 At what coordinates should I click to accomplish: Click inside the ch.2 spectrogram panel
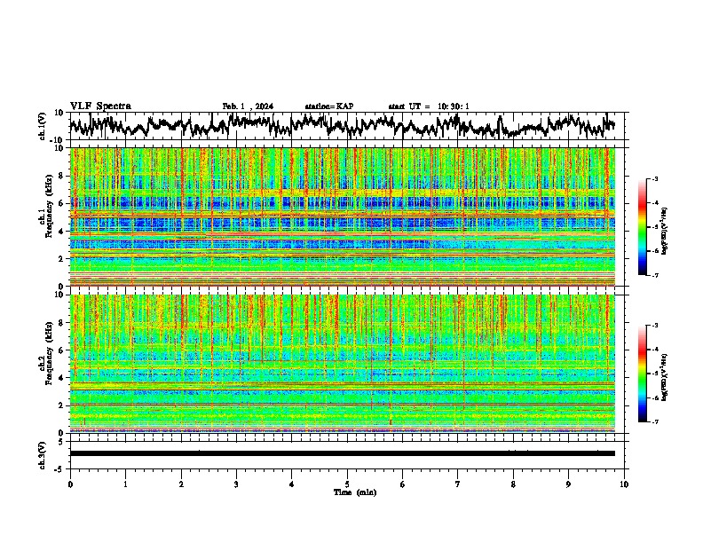(342, 364)
